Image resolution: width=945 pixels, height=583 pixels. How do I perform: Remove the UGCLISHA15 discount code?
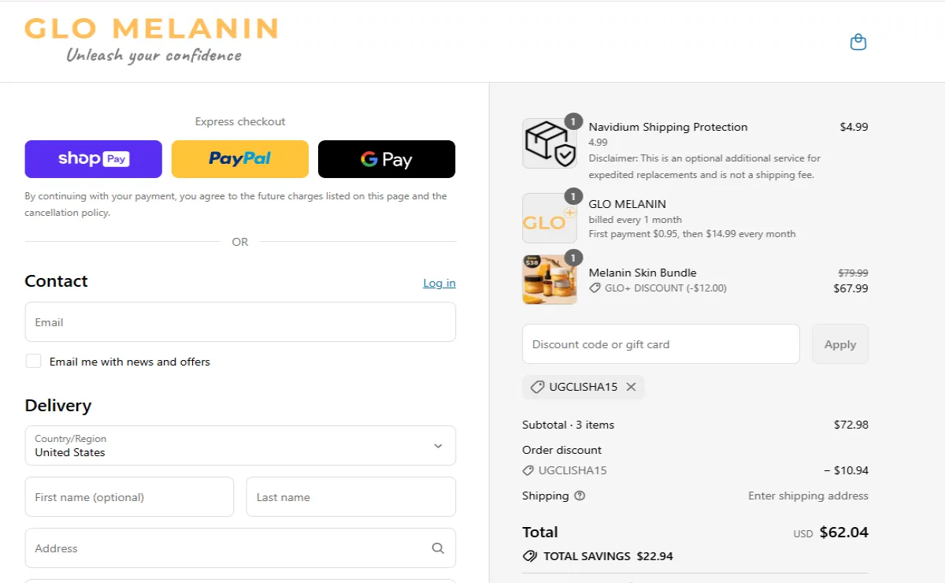tap(631, 387)
